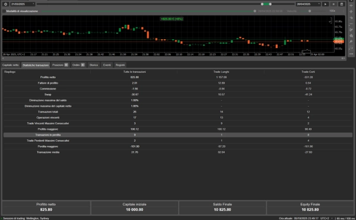Click Trade Corti column header

click(x=308, y=72)
